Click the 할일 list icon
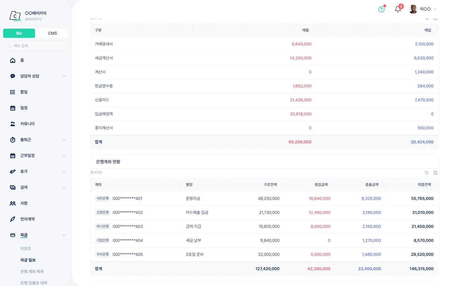The width and height of the screenshot is (458, 286). coord(13,92)
